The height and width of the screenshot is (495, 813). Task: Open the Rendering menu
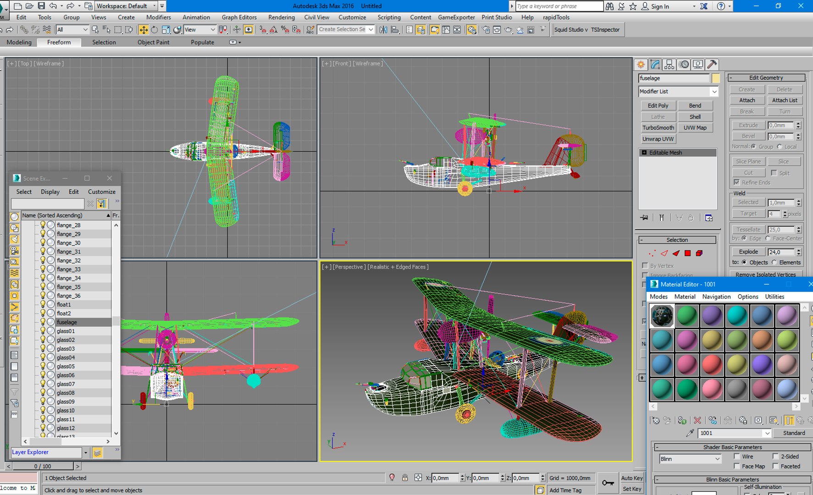tap(282, 17)
